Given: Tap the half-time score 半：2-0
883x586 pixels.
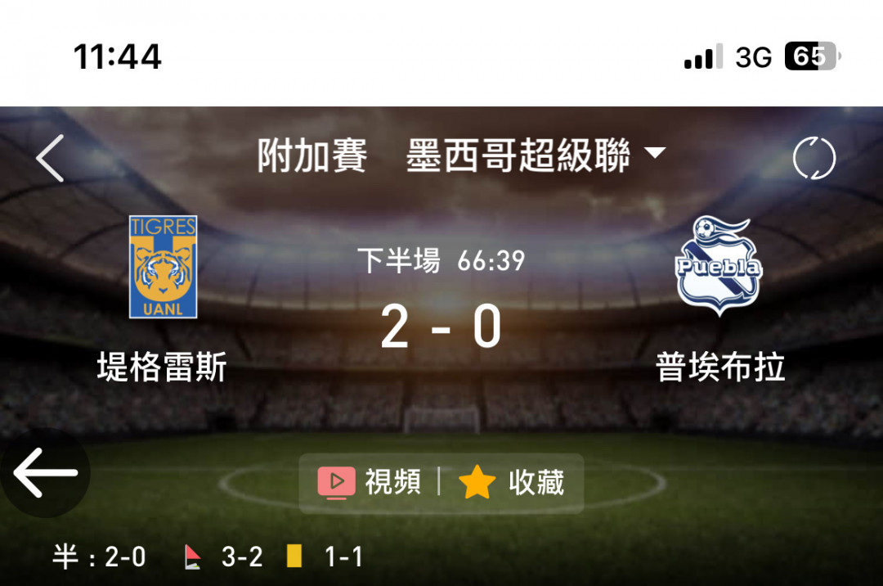Looking at the screenshot, I should pos(99,557).
